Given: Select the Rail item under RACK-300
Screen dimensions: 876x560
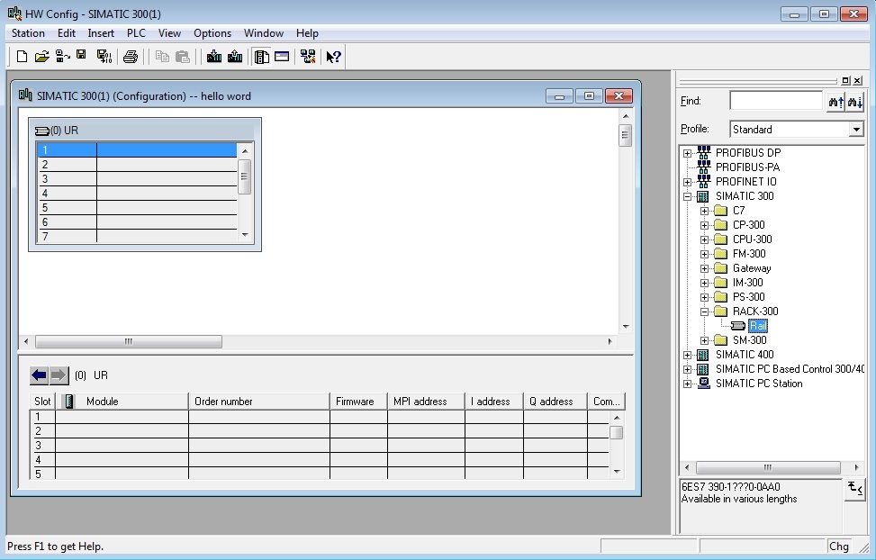Looking at the screenshot, I should (x=757, y=326).
